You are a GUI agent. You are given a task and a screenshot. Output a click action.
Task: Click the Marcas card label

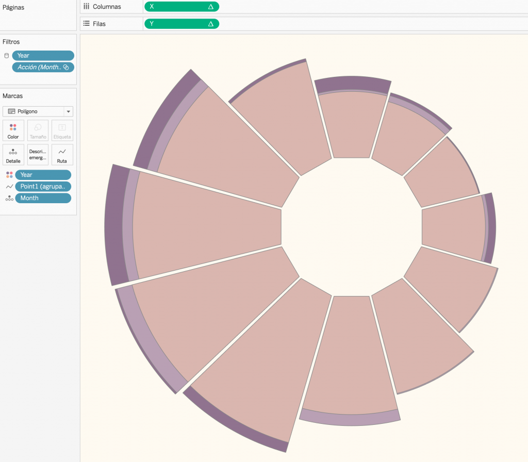pos(12,96)
